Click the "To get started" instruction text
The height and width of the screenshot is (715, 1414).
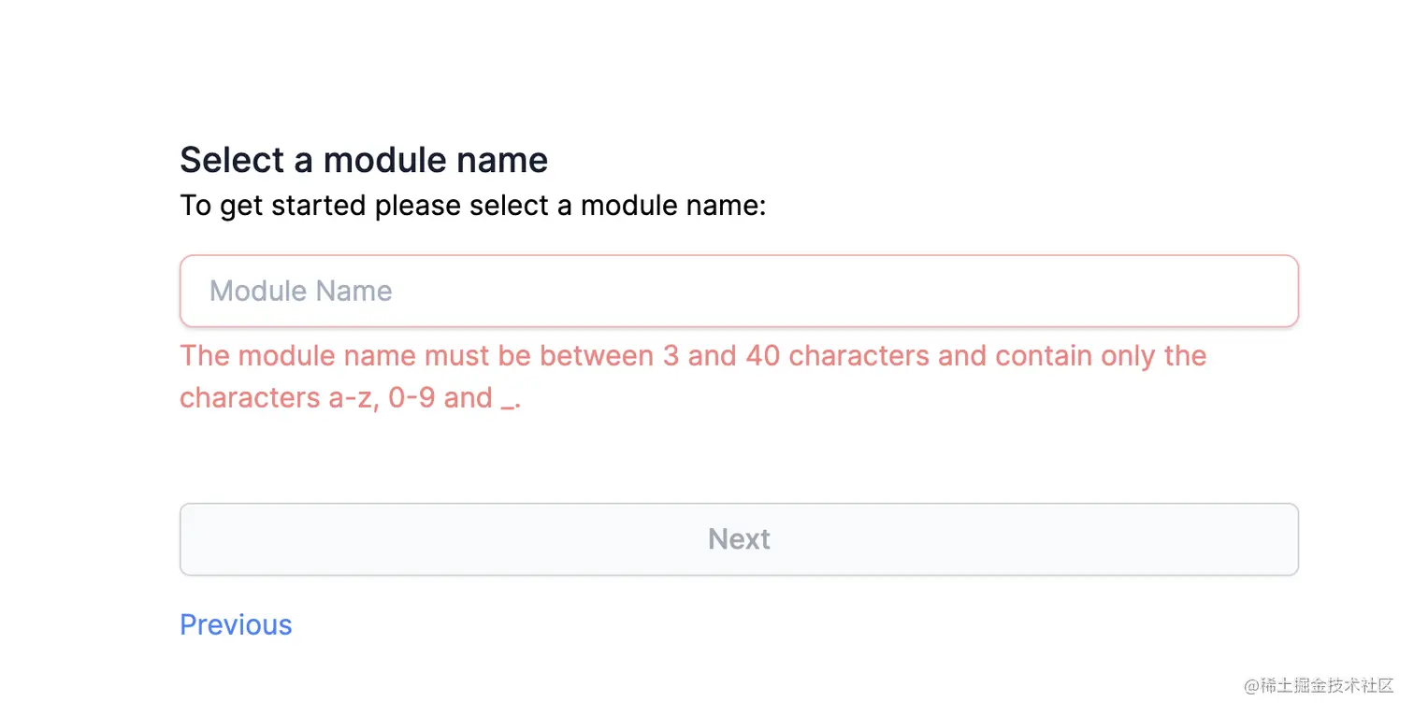(x=472, y=205)
